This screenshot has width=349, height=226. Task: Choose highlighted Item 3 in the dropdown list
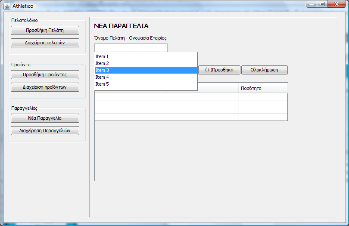tap(146, 70)
